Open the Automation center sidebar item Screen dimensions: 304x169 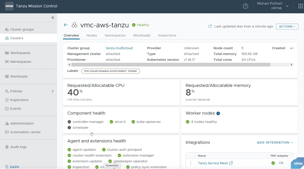click(25, 132)
